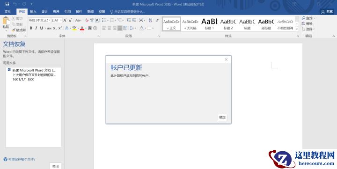
Task: Center align the text
Action: tap(110, 28)
